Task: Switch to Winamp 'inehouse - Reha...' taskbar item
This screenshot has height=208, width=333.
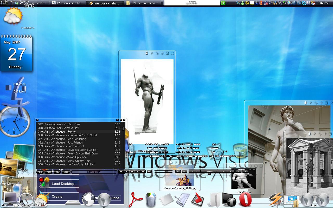Action: pyautogui.click(x=104, y=3)
